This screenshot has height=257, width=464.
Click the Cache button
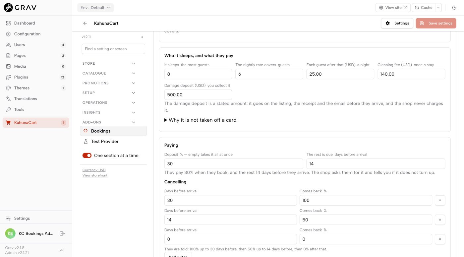pyautogui.click(x=424, y=8)
